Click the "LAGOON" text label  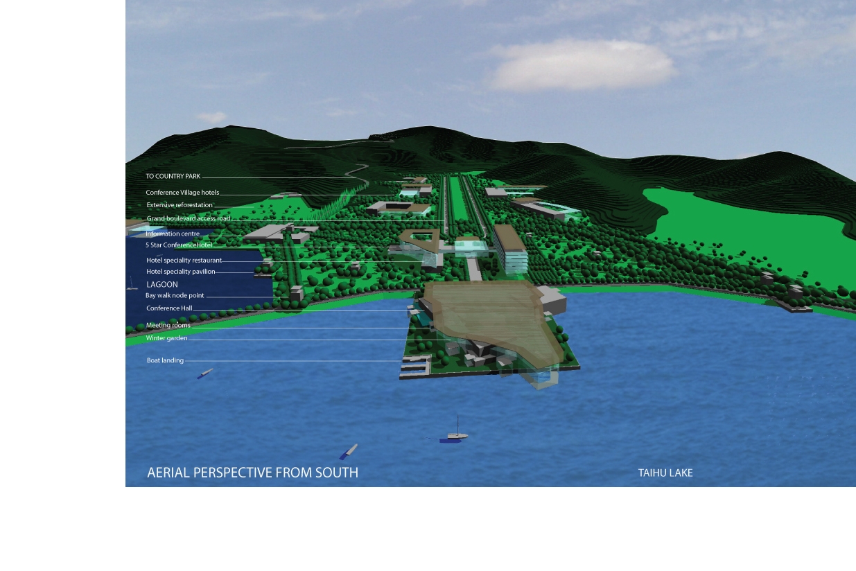(162, 285)
